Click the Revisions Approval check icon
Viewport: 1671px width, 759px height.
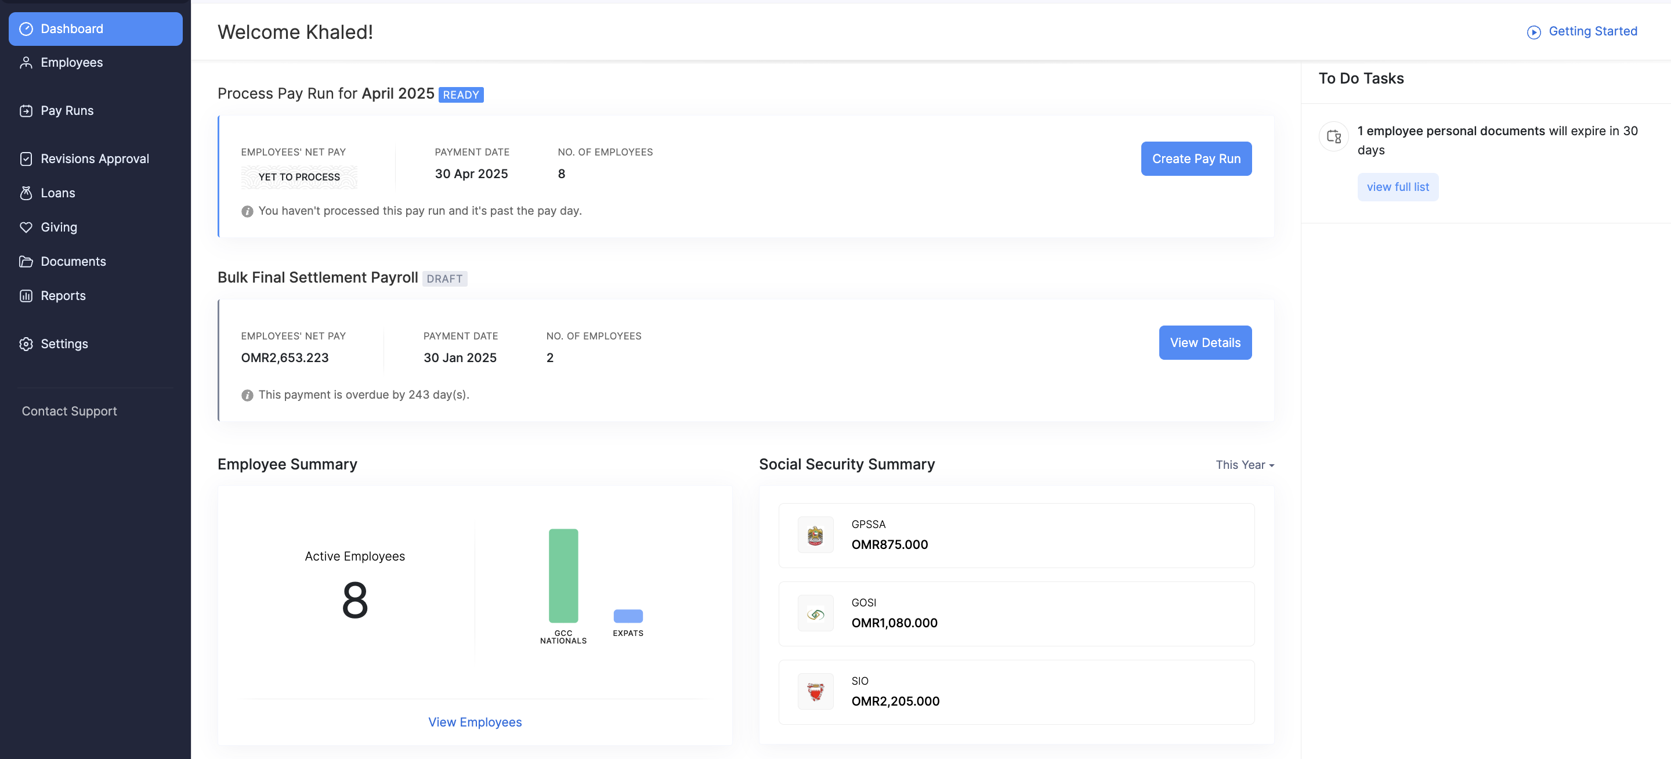click(26, 159)
